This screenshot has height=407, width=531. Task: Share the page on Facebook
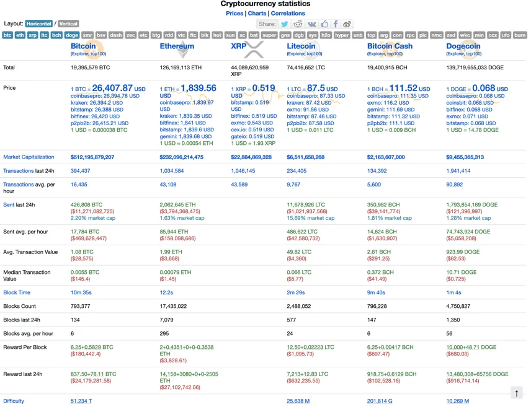point(335,24)
